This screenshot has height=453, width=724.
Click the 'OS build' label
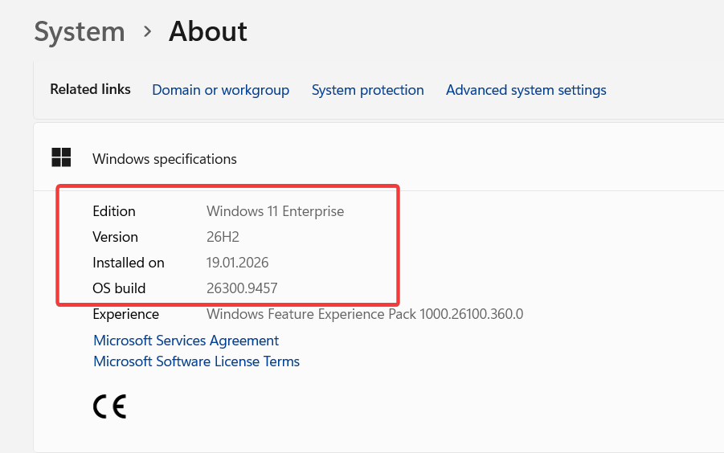(119, 288)
